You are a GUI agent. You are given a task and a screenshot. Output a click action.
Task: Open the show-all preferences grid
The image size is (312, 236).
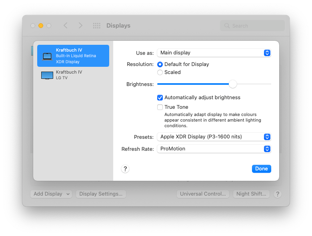point(97,26)
